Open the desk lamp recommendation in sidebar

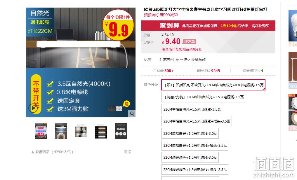(293, 70)
